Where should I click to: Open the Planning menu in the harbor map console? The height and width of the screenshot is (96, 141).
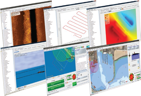[x=97, y=49]
